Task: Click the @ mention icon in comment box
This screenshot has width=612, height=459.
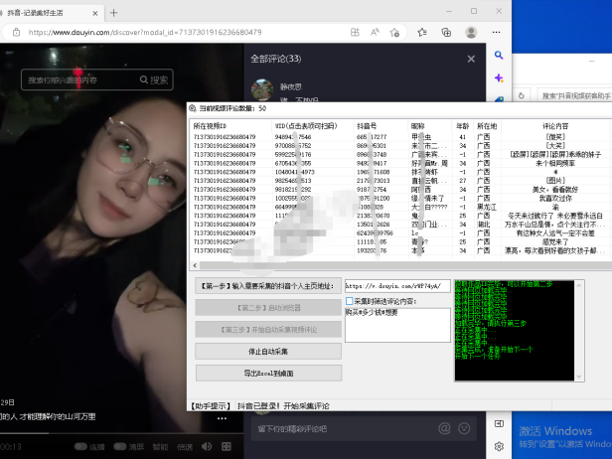Action: pyautogui.click(x=444, y=428)
